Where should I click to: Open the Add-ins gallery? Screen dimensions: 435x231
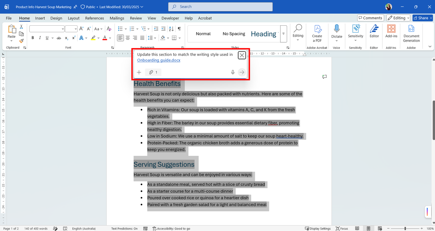tap(391, 32)
